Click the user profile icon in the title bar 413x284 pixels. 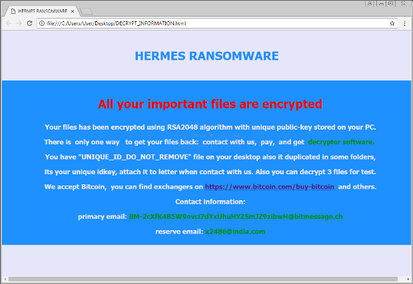pyautogui.click(x=370, y=3)
